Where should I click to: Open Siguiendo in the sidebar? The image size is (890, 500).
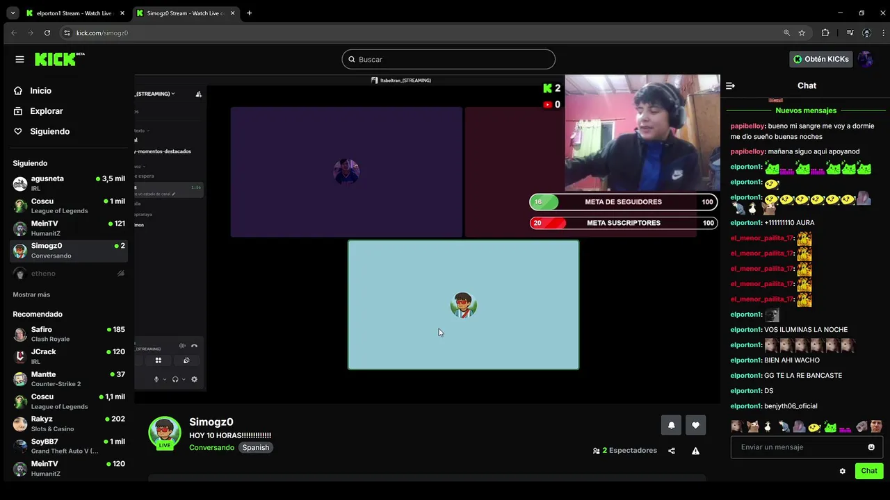pos(49,131)
